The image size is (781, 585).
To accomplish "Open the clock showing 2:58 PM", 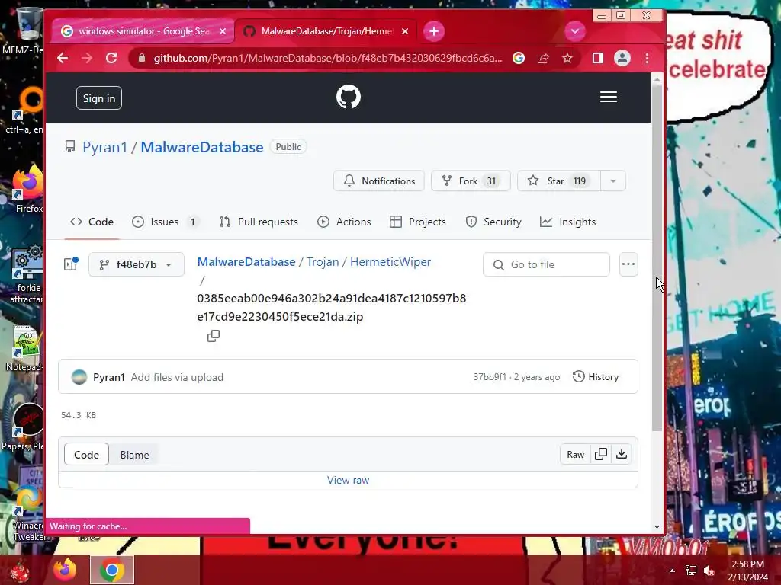I will [x=748, y=571].
